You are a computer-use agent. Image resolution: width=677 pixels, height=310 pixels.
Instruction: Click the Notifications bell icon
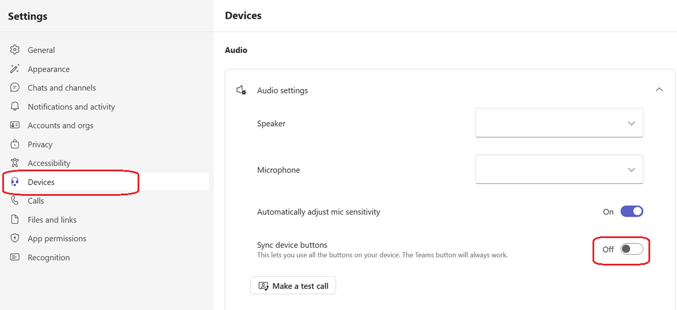[15, 106]
